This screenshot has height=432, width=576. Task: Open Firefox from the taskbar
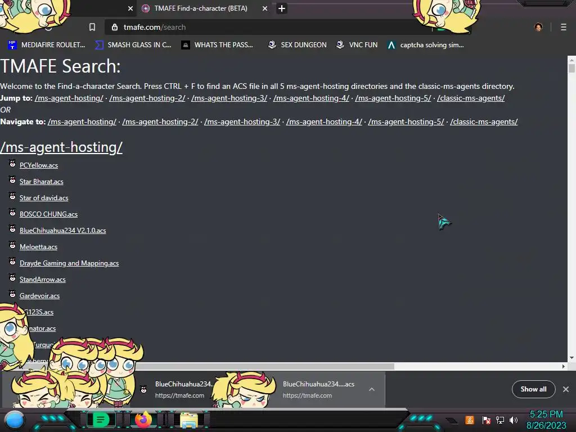click(143, 420)
